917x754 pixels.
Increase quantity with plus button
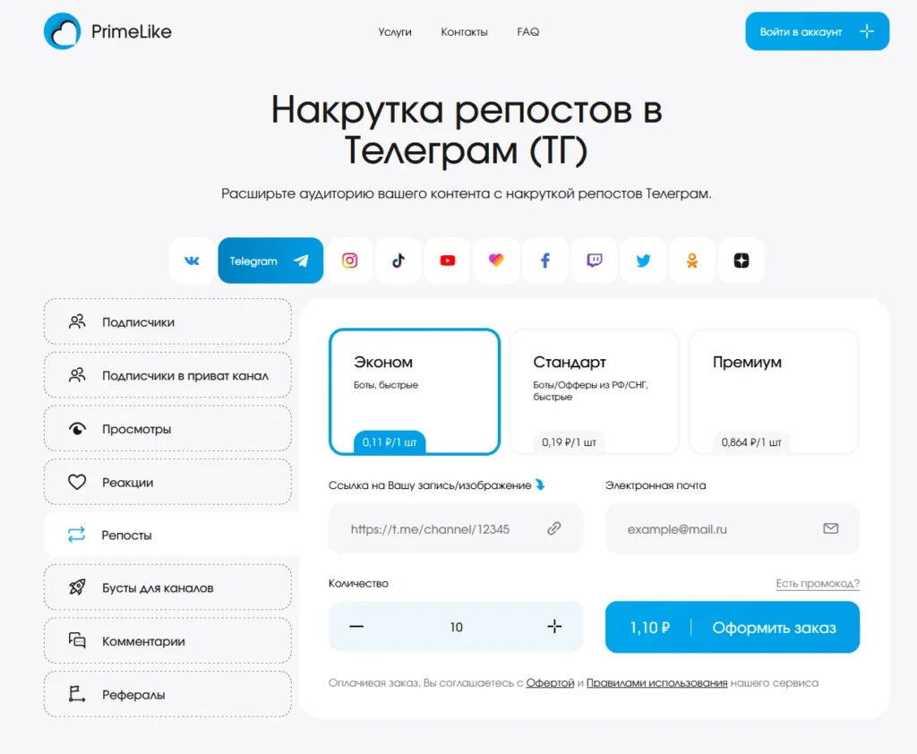coord(554,627)
